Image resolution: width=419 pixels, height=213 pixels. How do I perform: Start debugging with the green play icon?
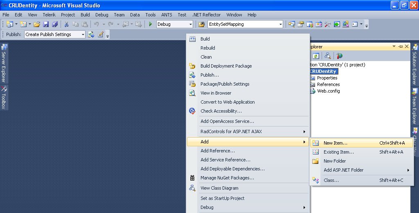click(151, 24)
